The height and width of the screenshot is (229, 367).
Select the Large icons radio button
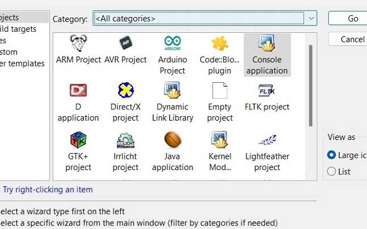[331, 155]
